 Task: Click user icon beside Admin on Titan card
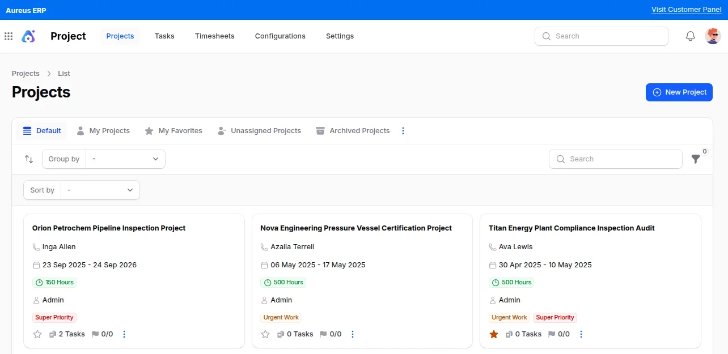coord(493,300)
